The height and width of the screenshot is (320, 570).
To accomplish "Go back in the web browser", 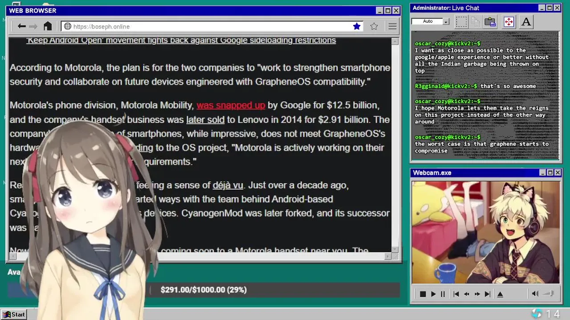I will tap(21, 26).
